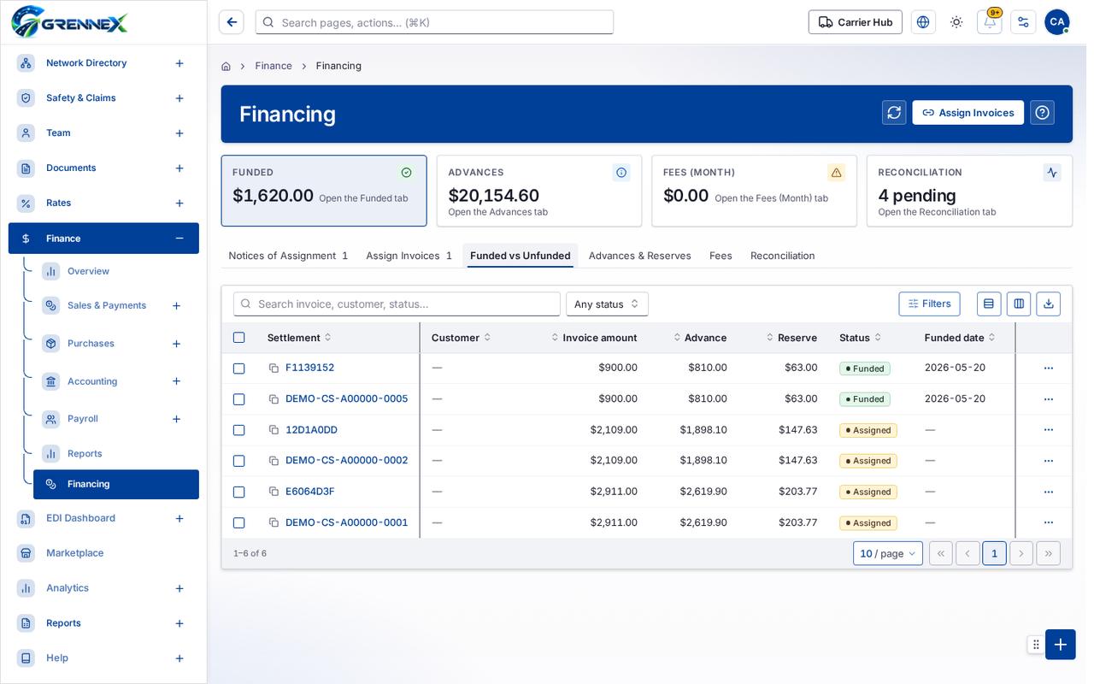The height and width of the screenshot is (684, 1094).
Task: Switch to the Fees tab
Action: [x=721, y=256]
